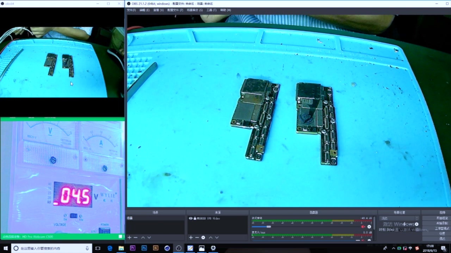Screen dimensions: 451x253
Task: Open Task View on the taskbar
Action: [98, 248]
